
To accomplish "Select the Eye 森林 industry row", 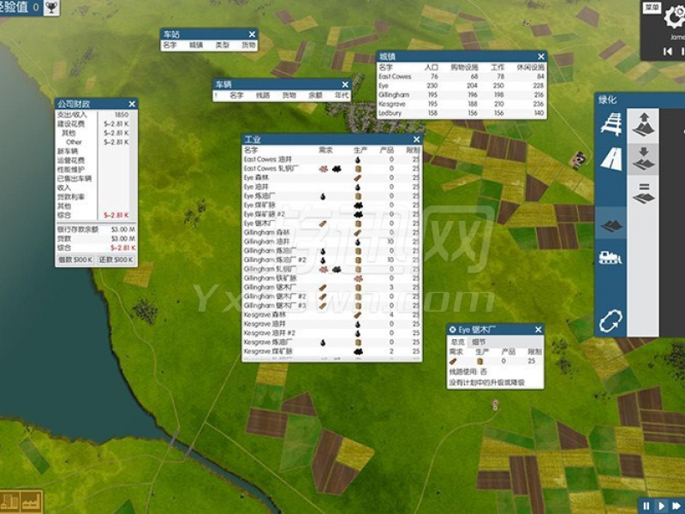I will coord(332,178).
